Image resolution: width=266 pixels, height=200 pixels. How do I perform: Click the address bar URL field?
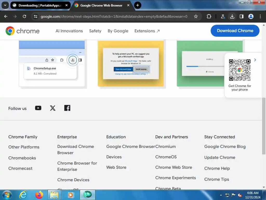coord(114,16)
